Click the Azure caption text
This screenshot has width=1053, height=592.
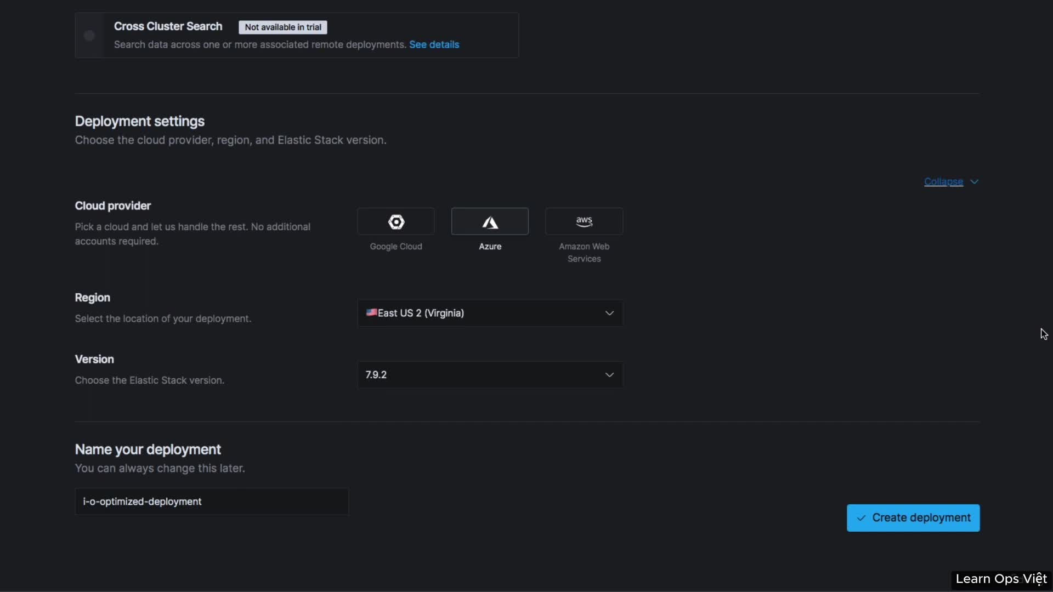pyautogui.click(x=490, y=247)
